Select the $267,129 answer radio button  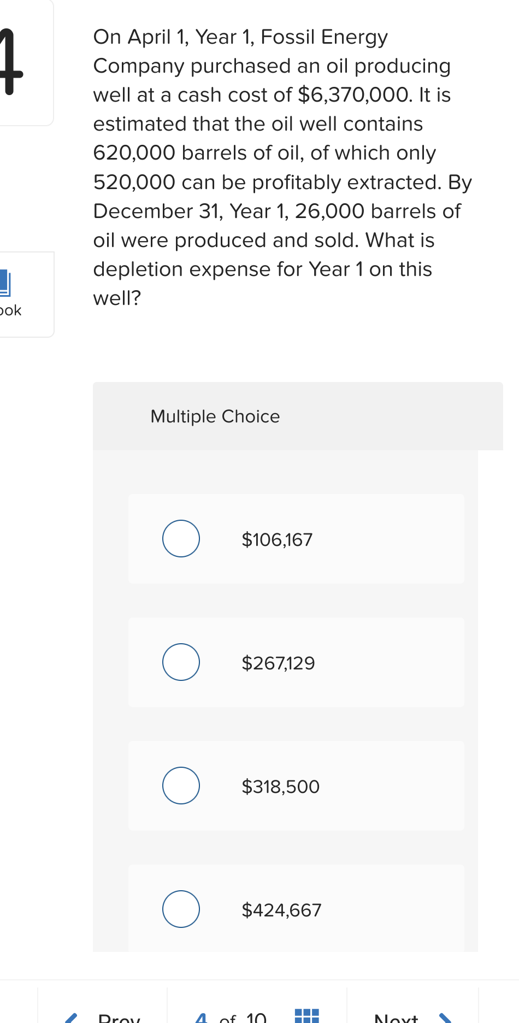181,662
